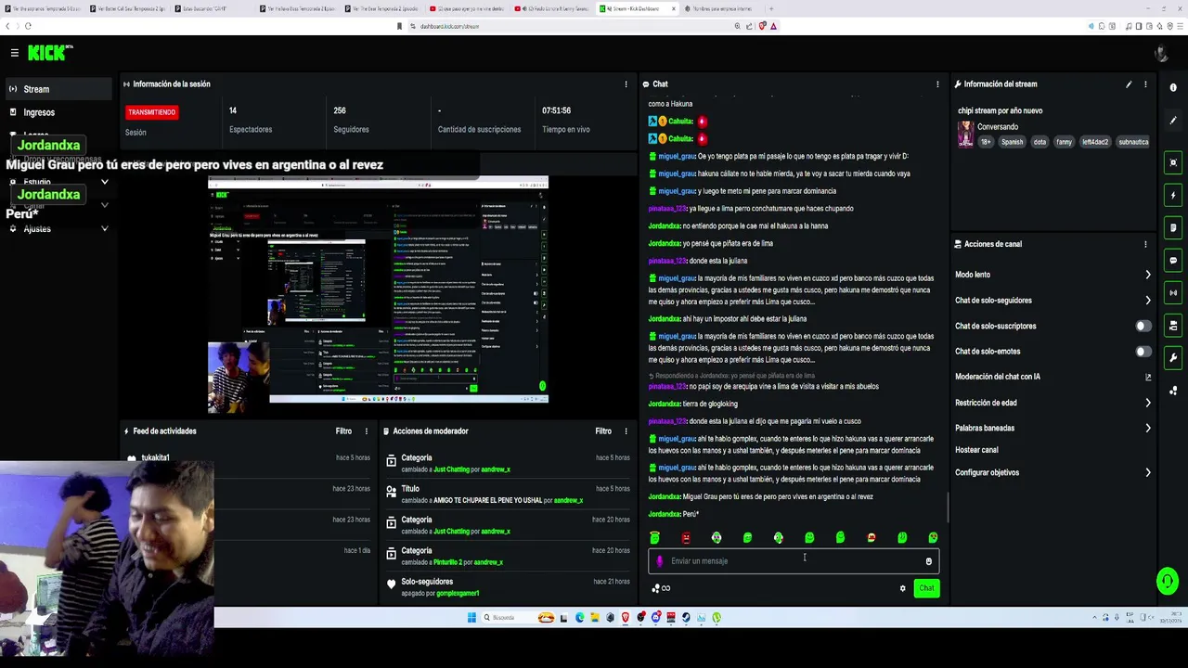Toggle the document widget in the right rail

pos(1173,228)
